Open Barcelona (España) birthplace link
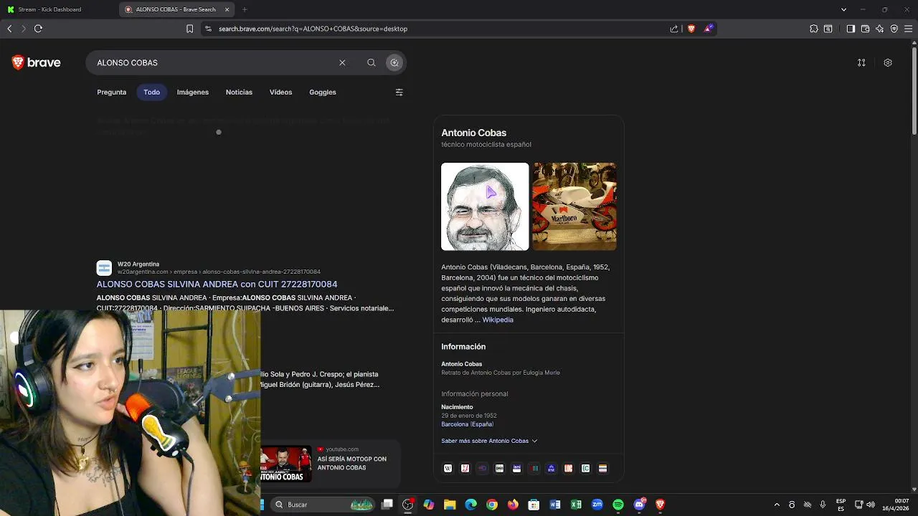Screen dimensions: 918x516 pos(467,424)
